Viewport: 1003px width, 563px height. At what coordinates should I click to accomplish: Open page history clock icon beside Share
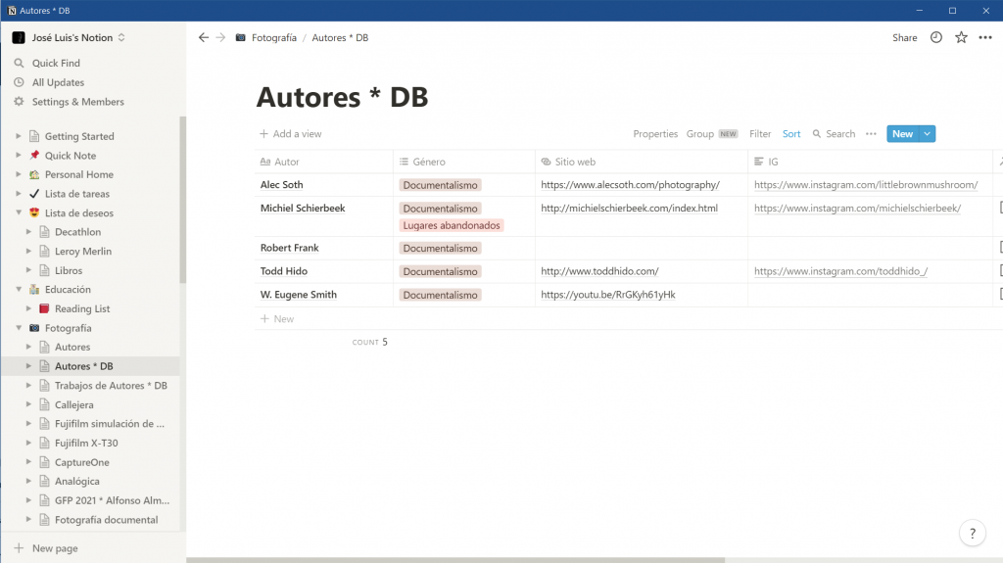pos(936,38)
